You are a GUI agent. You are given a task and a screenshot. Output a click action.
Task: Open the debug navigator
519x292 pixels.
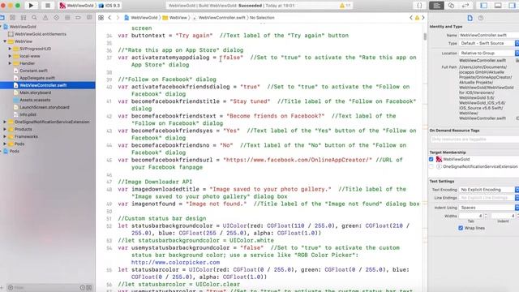(x=67, y=18)
